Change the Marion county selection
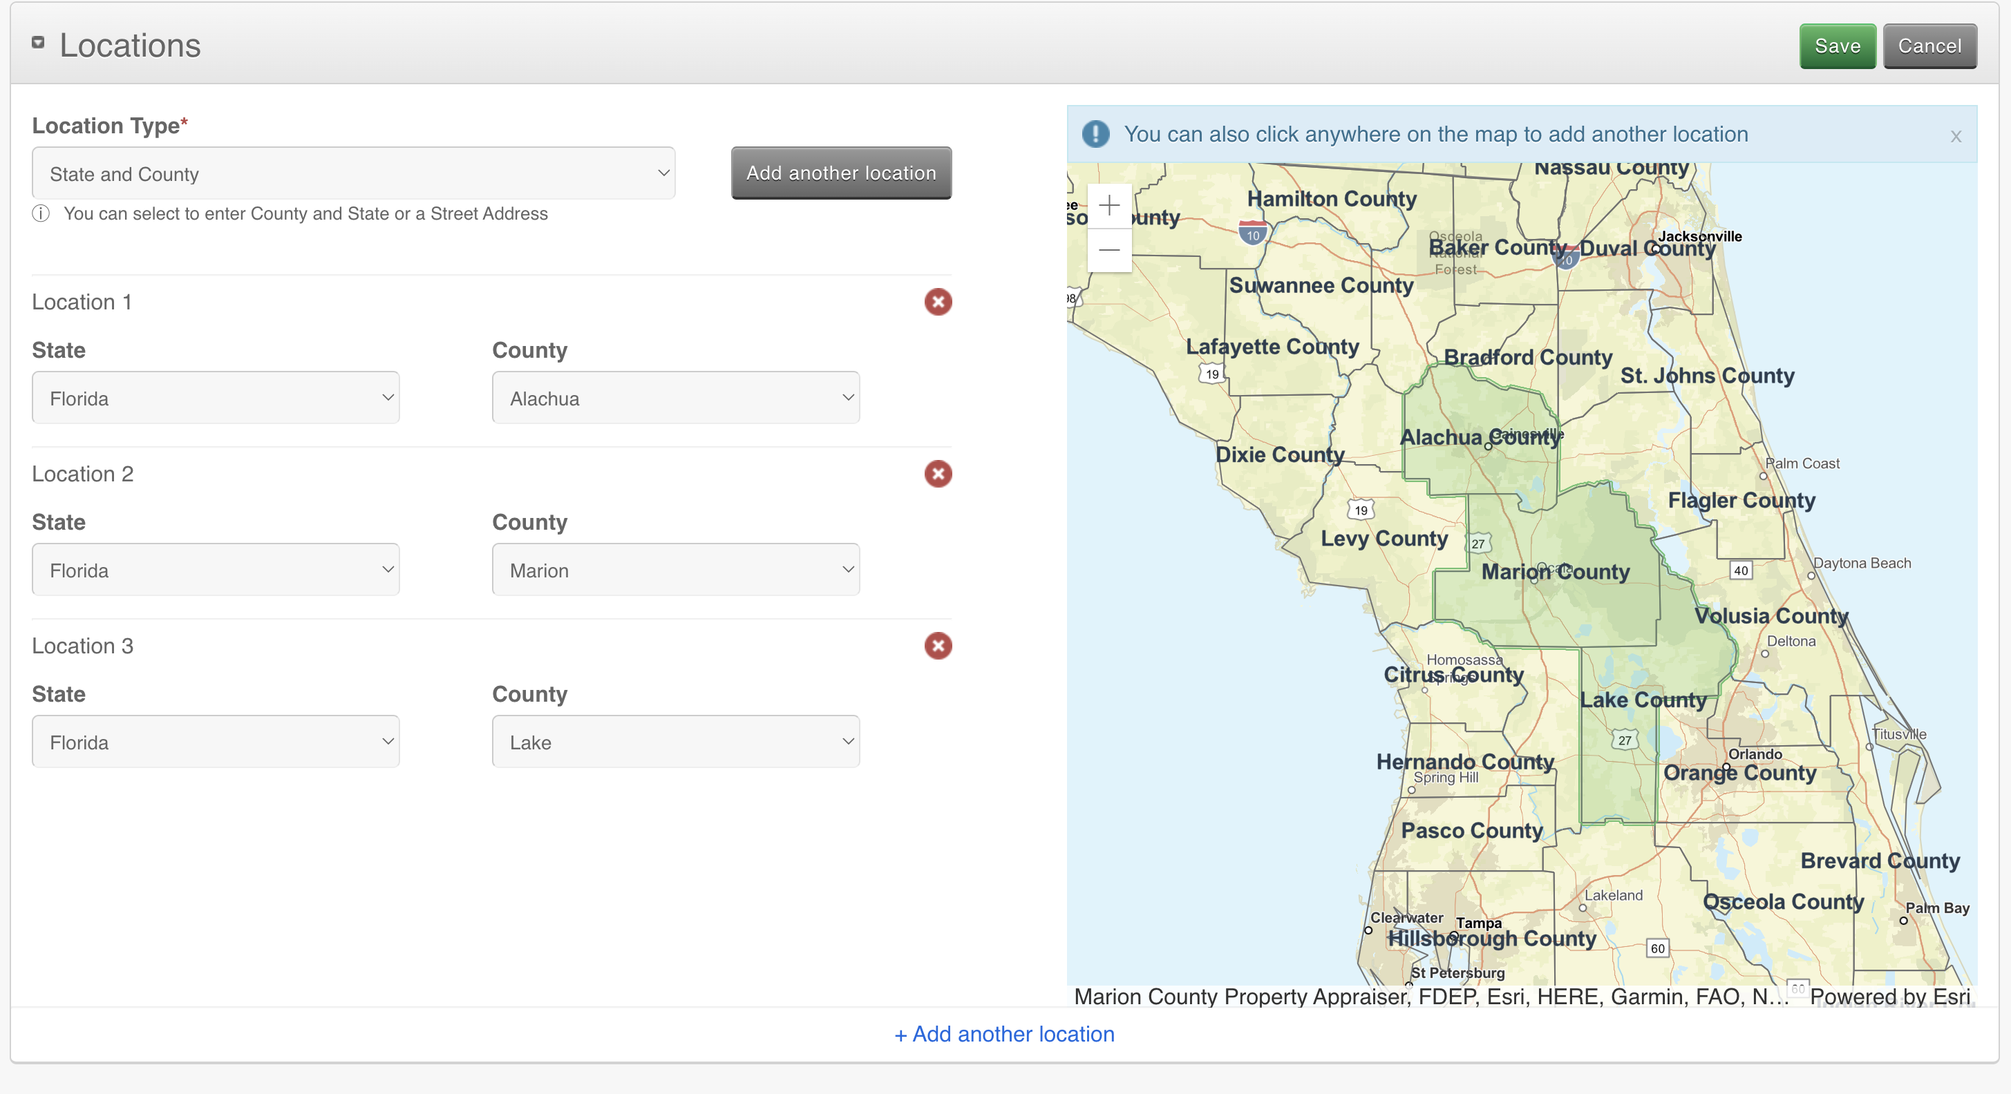The height and width of the screenshot is (1094, 2011). (675, 570)
